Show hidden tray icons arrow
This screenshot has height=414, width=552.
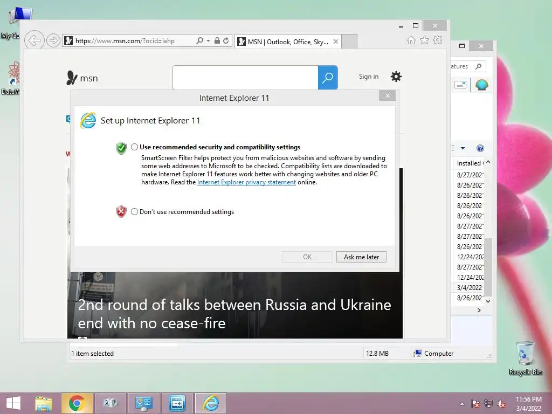tap(462, 404)
